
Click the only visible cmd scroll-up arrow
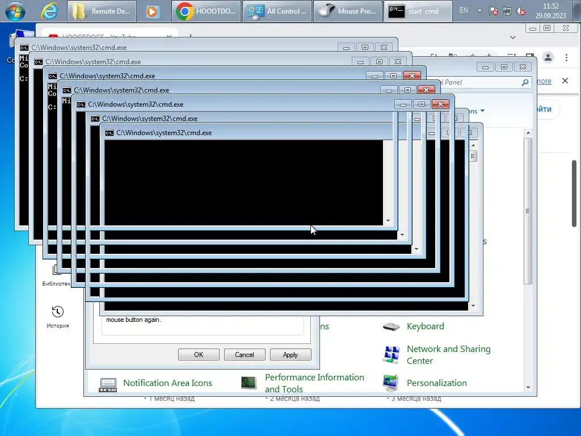473,145
